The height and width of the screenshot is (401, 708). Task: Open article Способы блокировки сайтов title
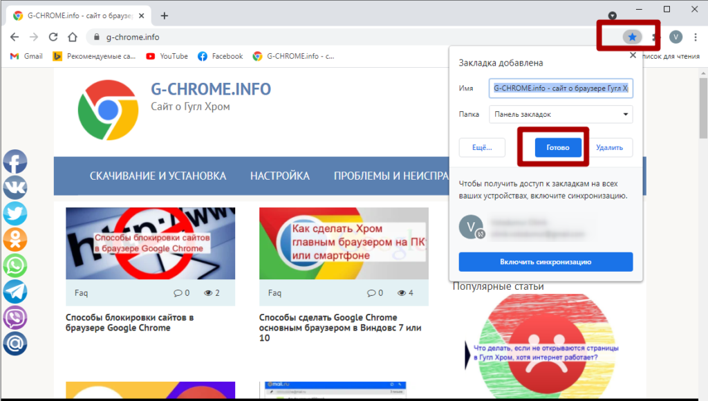pos(129,322)
